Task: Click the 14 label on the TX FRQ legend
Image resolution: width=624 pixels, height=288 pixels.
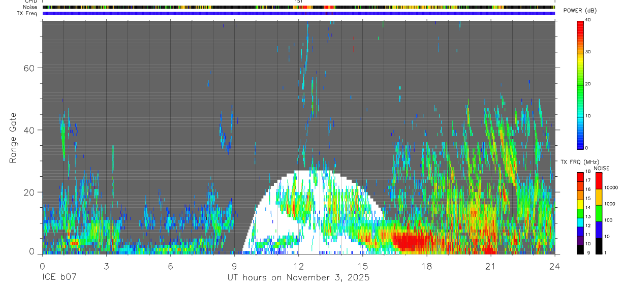Action: [x=587, y=208]
